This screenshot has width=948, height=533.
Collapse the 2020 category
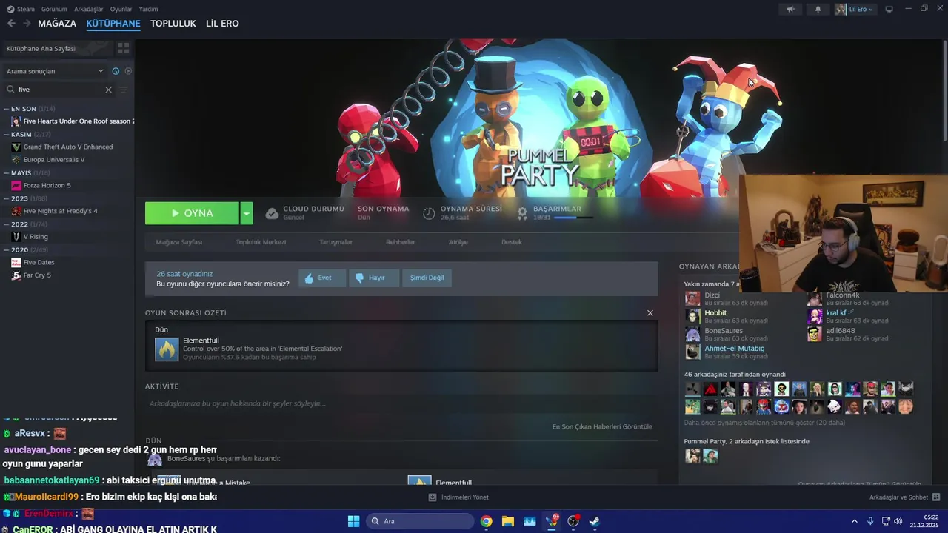(x=6, y=250)
